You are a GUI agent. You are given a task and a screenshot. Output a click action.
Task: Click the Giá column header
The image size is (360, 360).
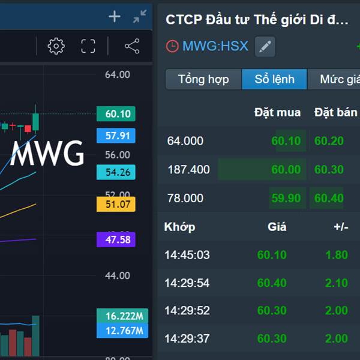277,227
